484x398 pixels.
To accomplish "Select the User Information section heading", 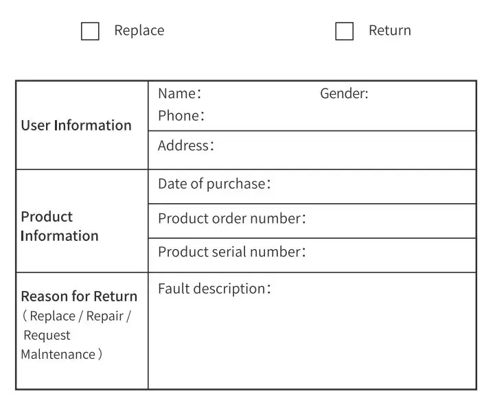I will [x=76, y=126].
